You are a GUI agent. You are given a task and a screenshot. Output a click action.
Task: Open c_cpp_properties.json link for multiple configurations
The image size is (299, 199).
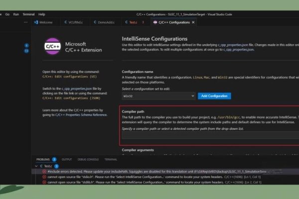click(x=239, y=50)
